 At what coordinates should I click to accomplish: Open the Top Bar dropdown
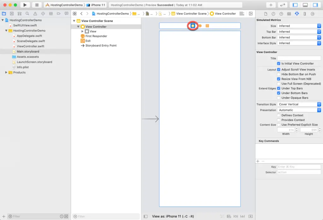(299, 32)
